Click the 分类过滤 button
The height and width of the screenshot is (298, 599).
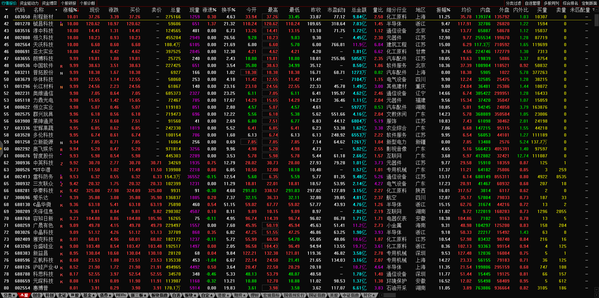click(513, 3)
